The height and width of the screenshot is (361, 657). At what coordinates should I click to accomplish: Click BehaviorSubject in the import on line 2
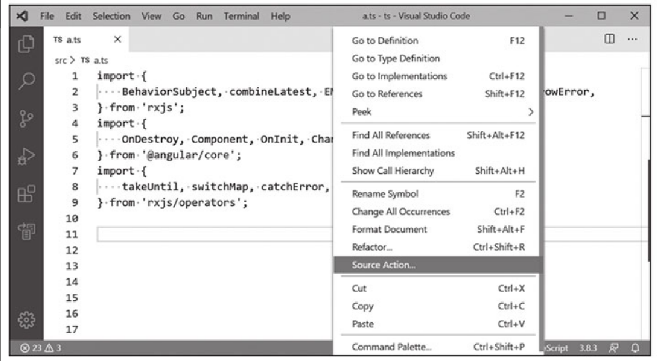[x=169, y=92]
